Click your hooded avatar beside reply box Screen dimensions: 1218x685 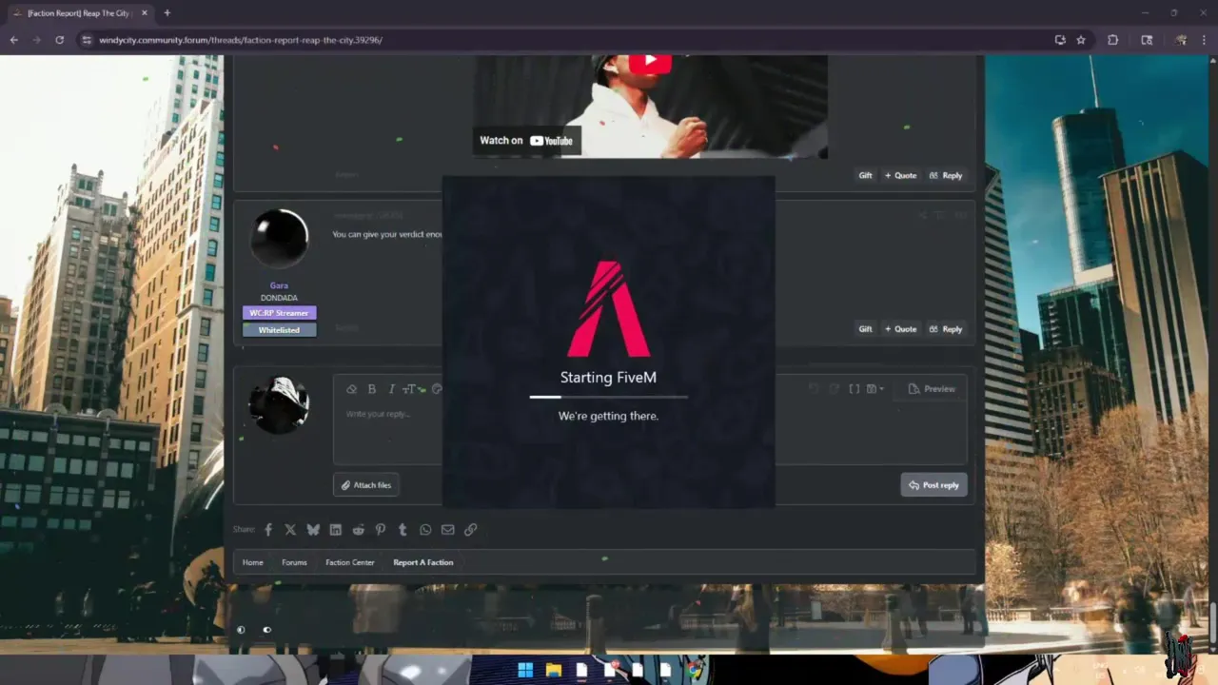tap(279, 405)
